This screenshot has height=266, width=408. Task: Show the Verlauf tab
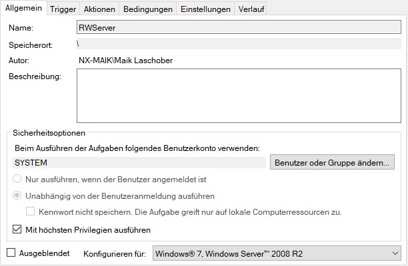(252, 9)
